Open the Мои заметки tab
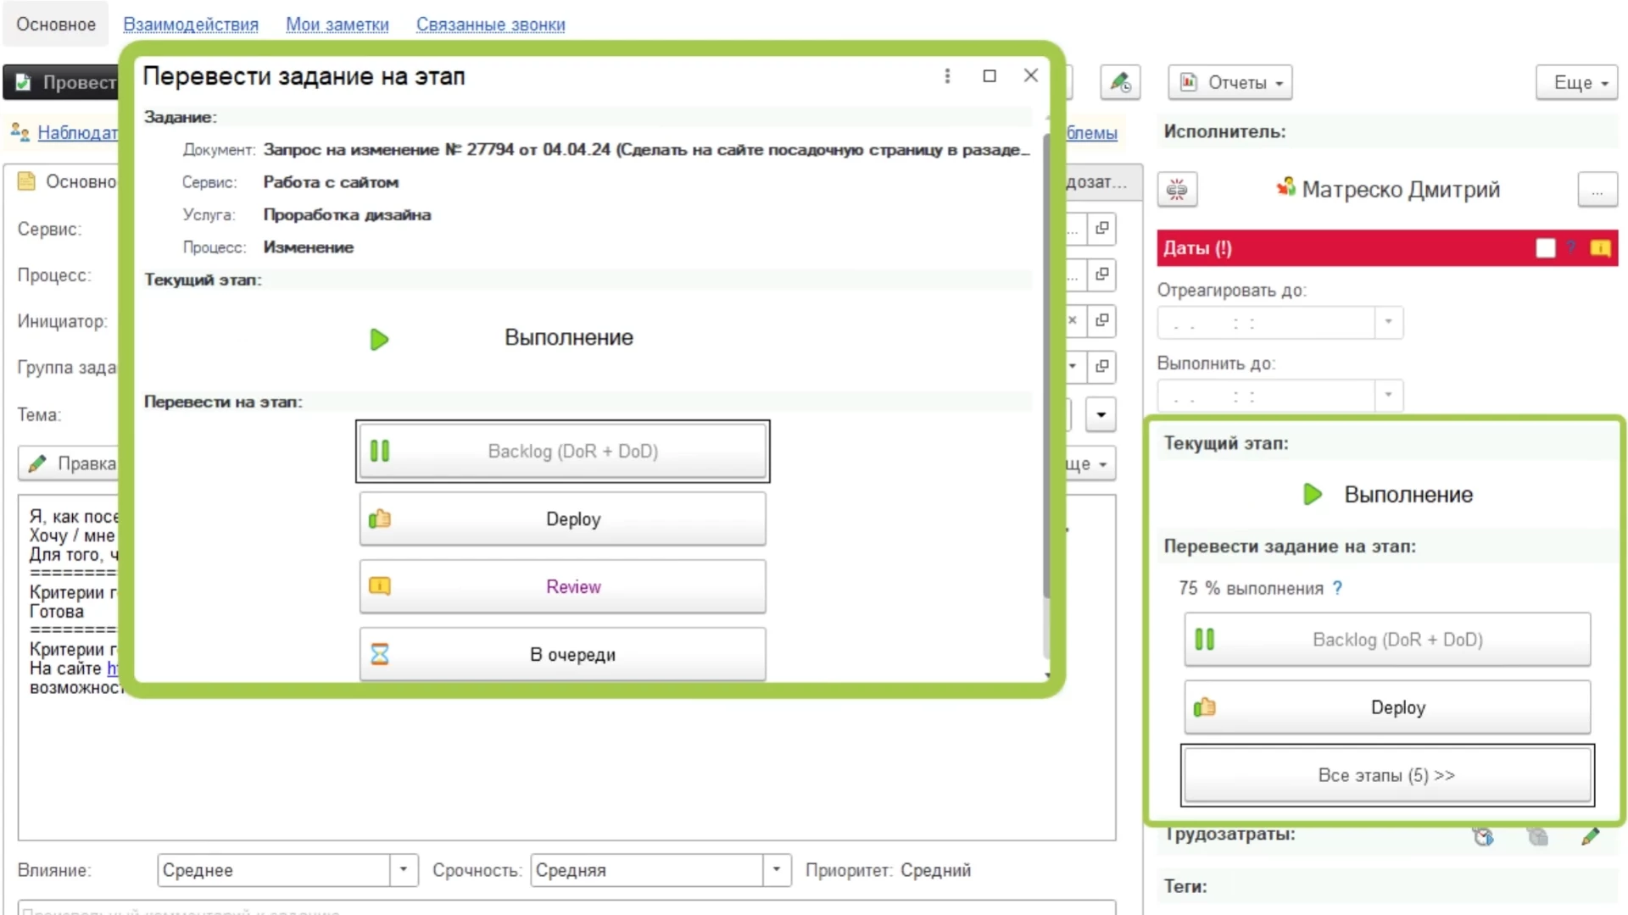 pos(337,25)
